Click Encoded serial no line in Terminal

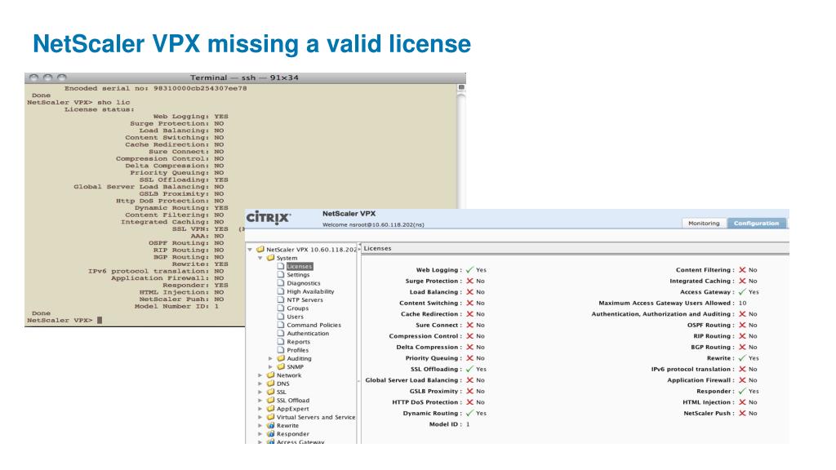(156, 88)
